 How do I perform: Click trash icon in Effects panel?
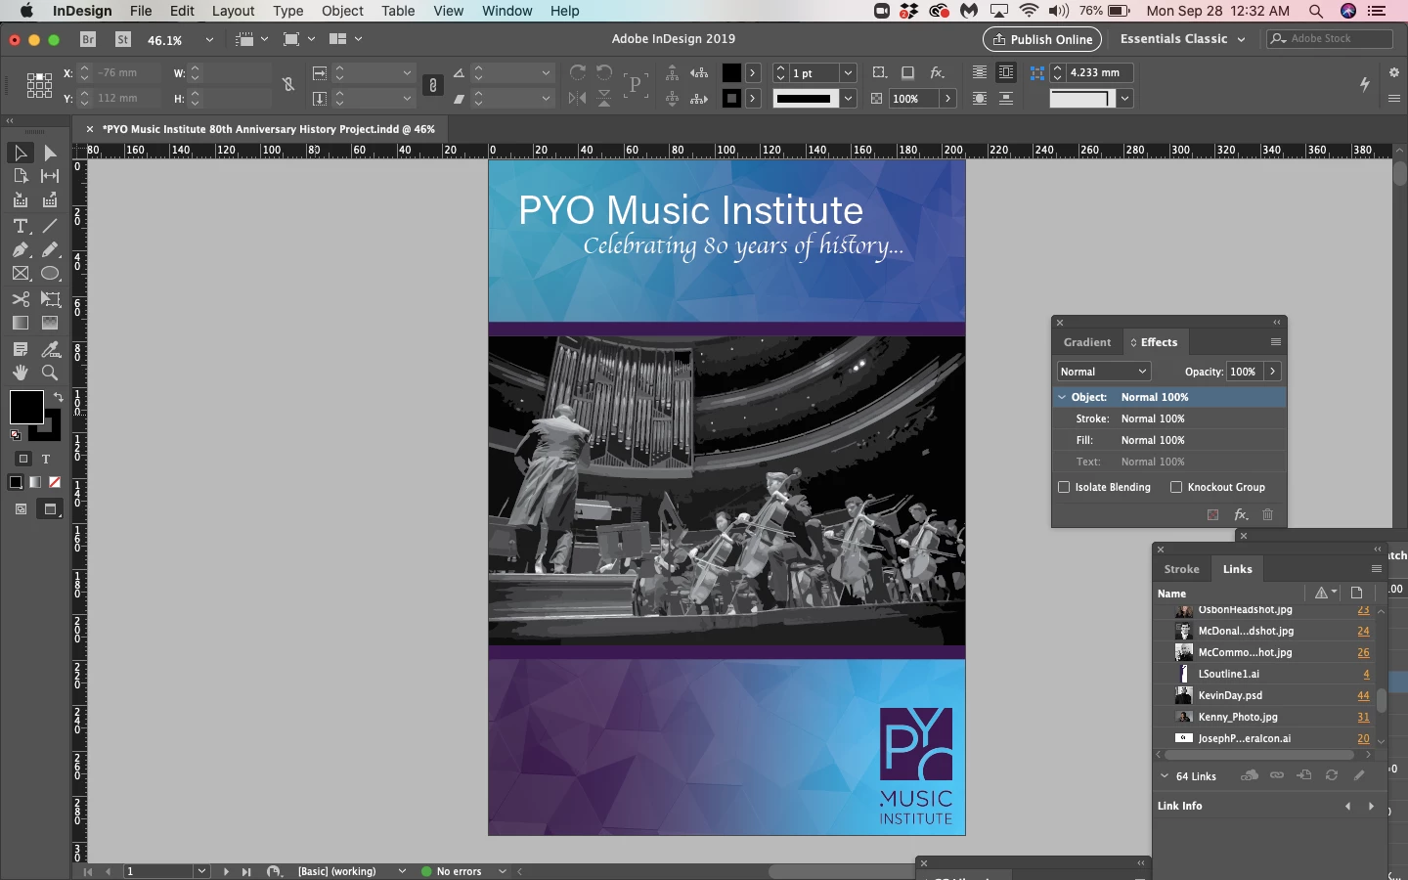click(1268, 514)
